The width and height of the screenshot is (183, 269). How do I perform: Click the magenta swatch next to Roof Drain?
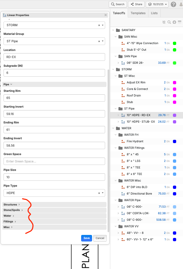tap(175, 95)
